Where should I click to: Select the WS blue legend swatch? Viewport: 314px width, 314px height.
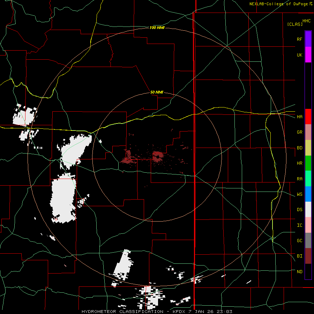(308, 194)
